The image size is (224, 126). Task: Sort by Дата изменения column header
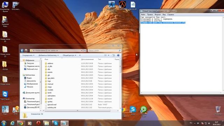click(x=87, y=59)
